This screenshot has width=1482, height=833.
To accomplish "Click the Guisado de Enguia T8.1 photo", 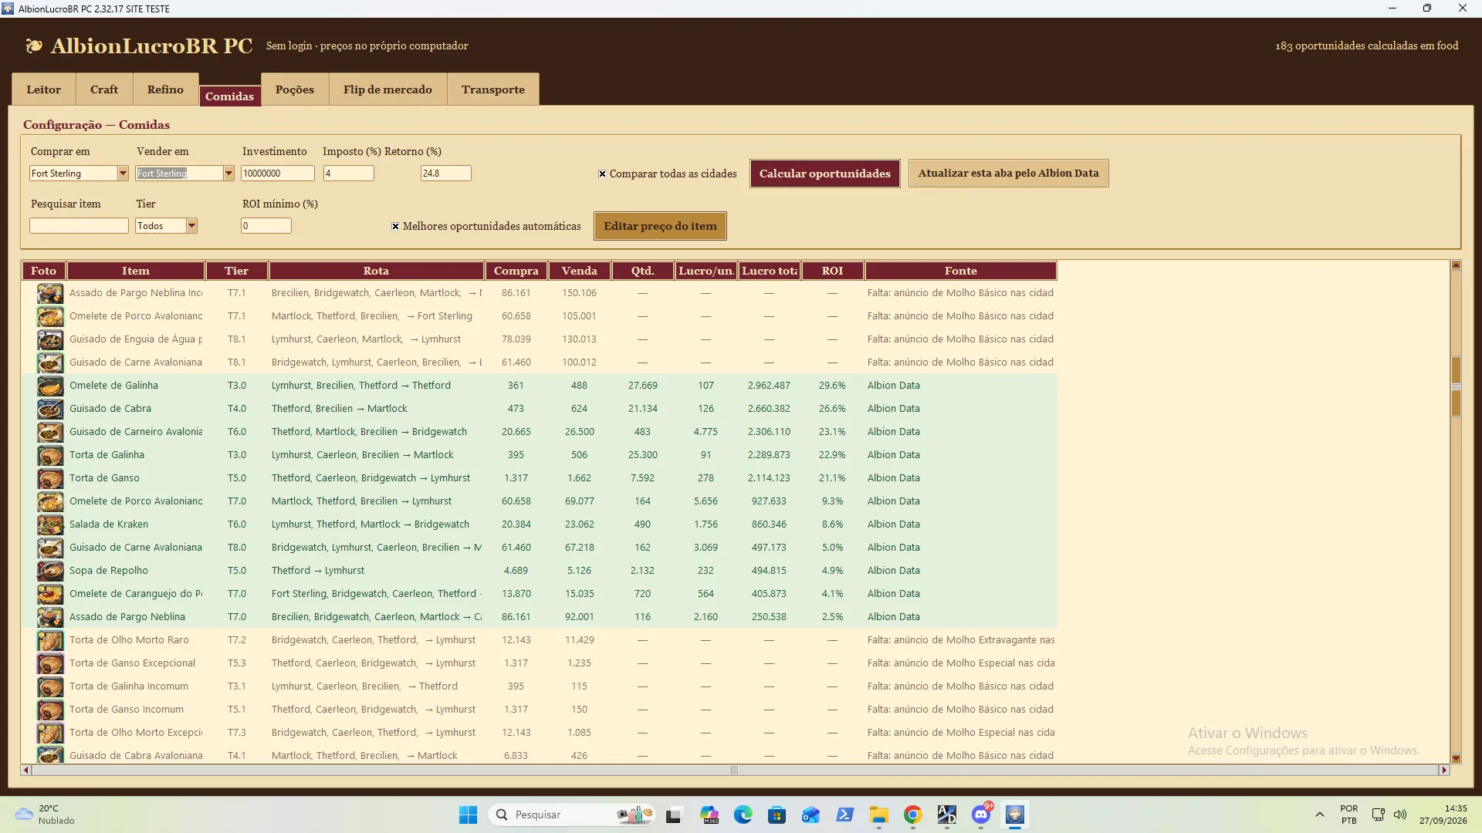I will point(50,339).
